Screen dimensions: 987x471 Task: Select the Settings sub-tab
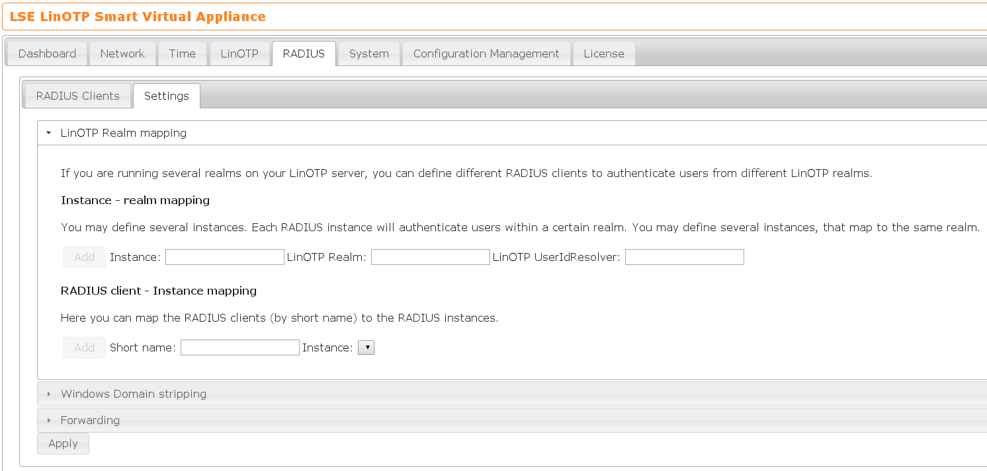pos(167,96)
